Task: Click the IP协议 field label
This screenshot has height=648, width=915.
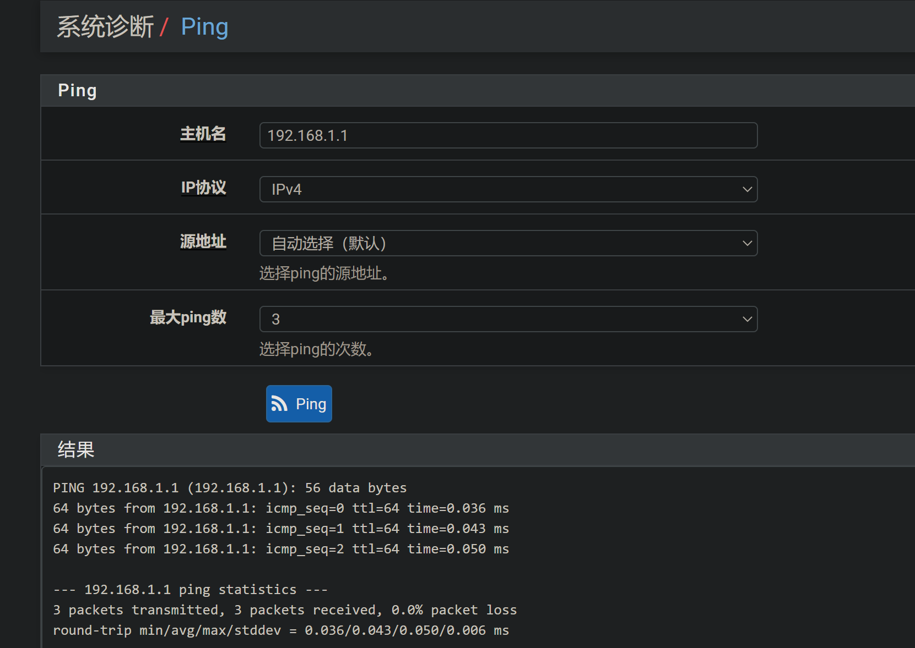Action: pyautogui.click(x=203, y=188)
